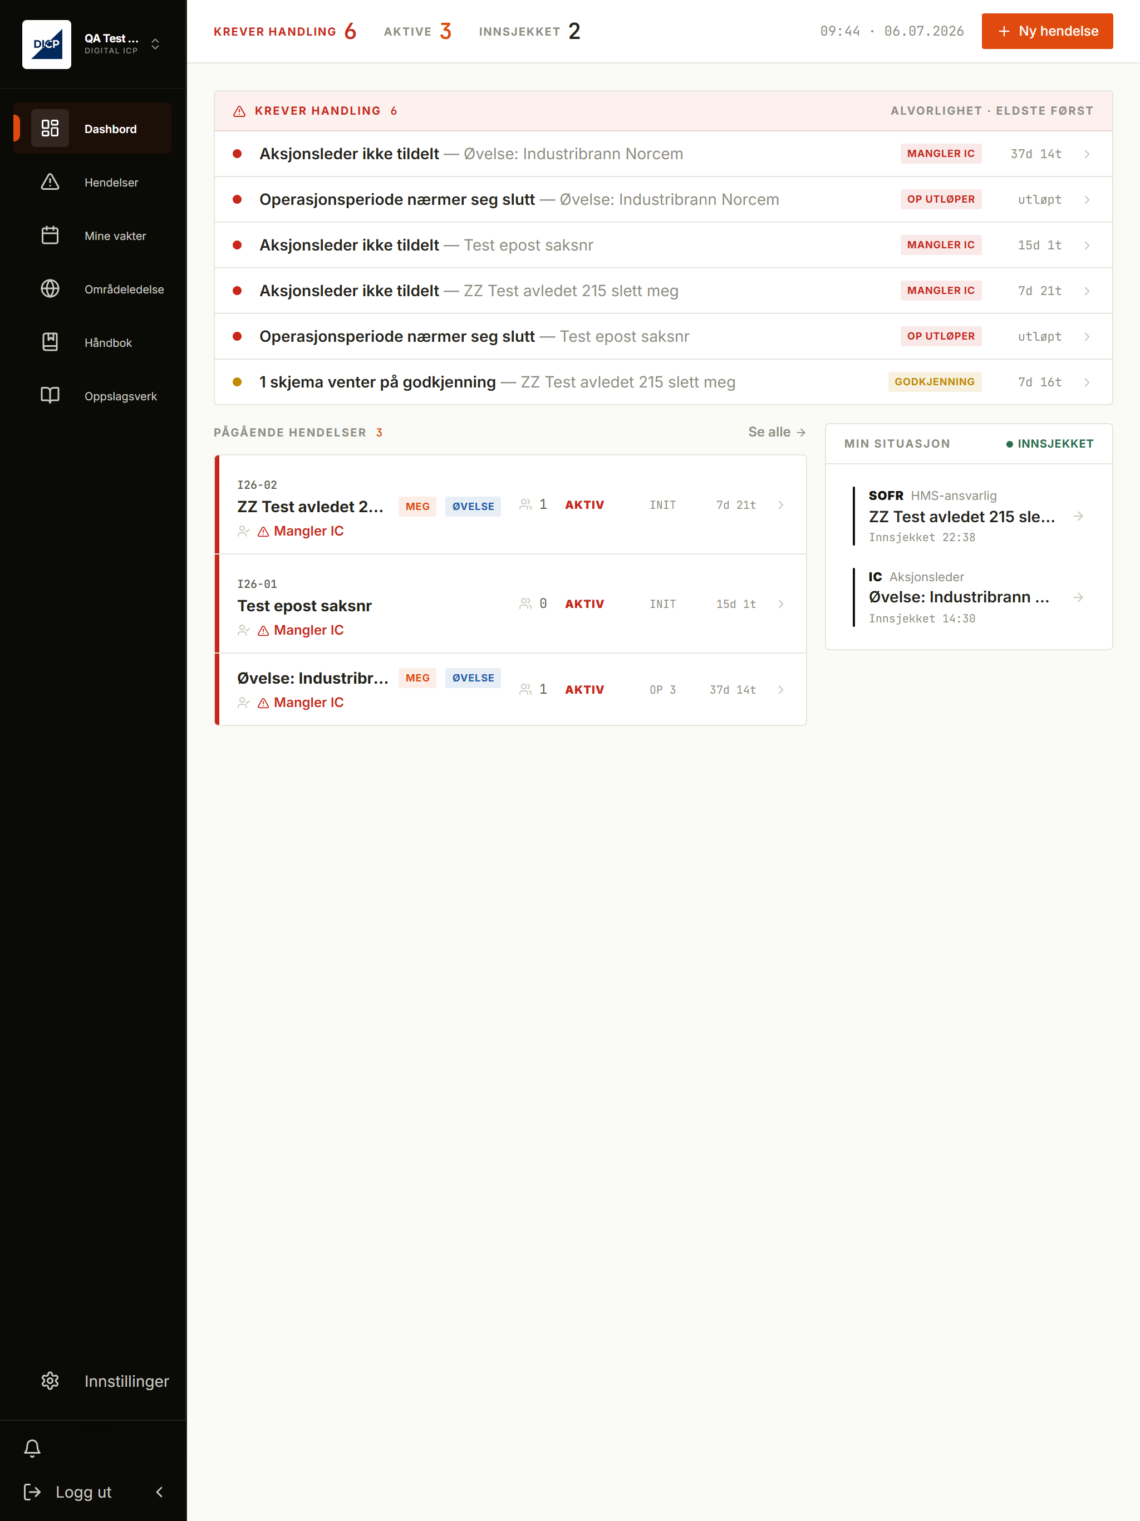Click the Aktive 3 counter
This screenshot has height=1521, width=1140.
(x=417, y=31)
